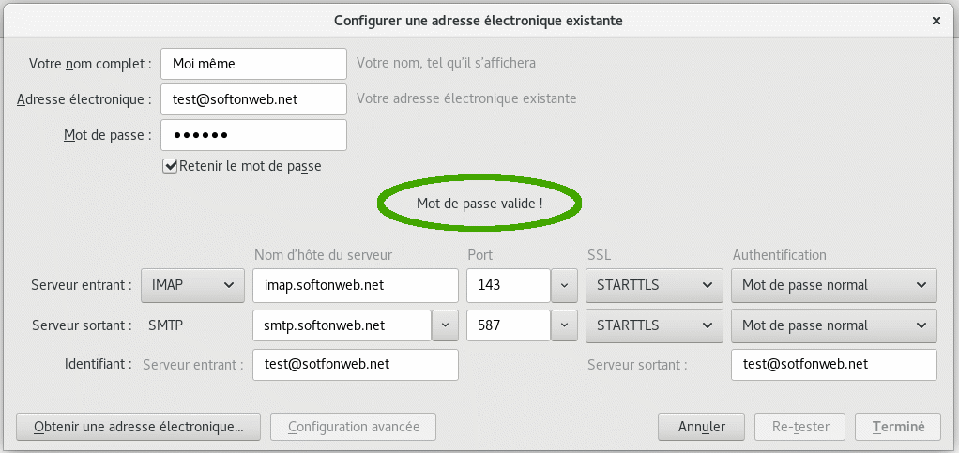Expand outgoing port 587 dropdown arrow
Screen dimensions: 959x453
(563, 325)
